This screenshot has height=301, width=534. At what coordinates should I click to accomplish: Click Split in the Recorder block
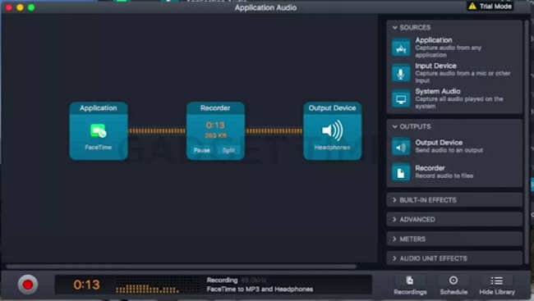tap(228, 150)
